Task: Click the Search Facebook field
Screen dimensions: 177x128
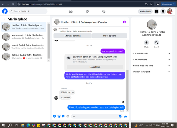Action: (x=28, y=11)
